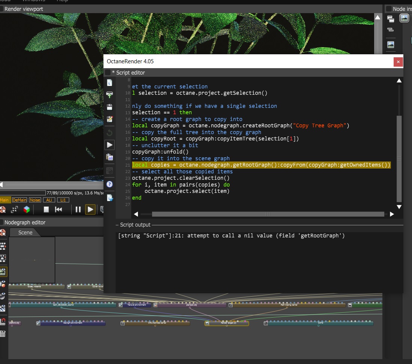Click the load script icon with green arrow
Viewport: 412px width, 364px height.
pos(109,95)
